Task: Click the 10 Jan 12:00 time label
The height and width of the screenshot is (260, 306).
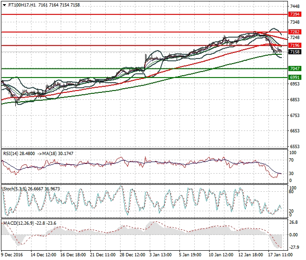Action: point(221,255)
